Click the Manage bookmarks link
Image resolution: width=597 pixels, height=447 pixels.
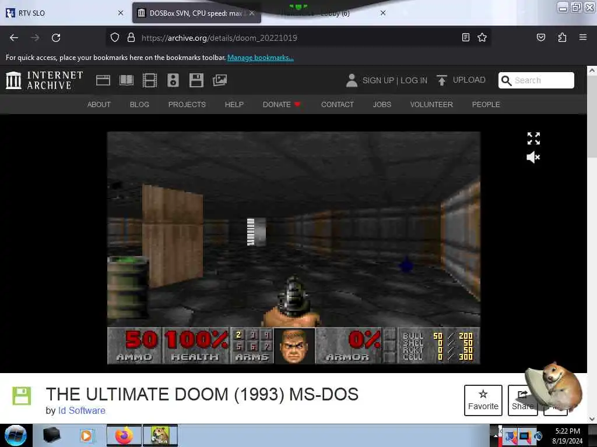261,58
